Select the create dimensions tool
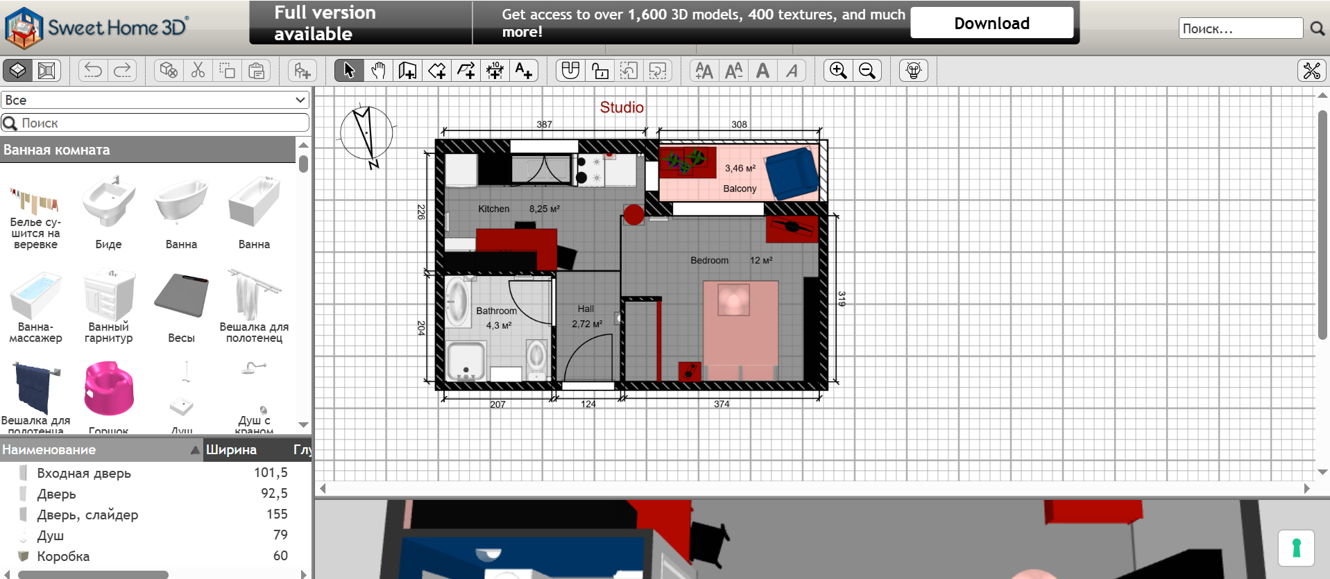 pos(495,71)
